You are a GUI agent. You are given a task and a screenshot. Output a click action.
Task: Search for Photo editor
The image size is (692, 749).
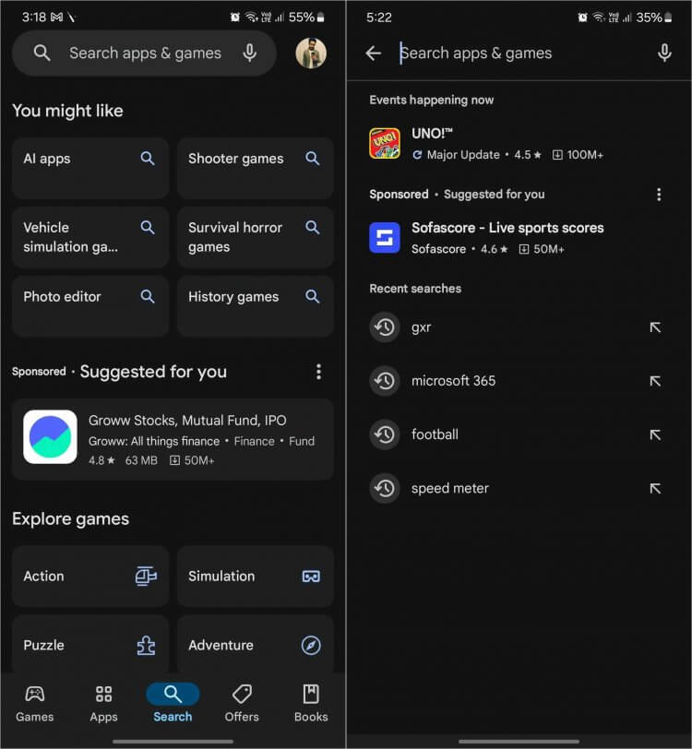pyautogui.click(x=90, y=306)
